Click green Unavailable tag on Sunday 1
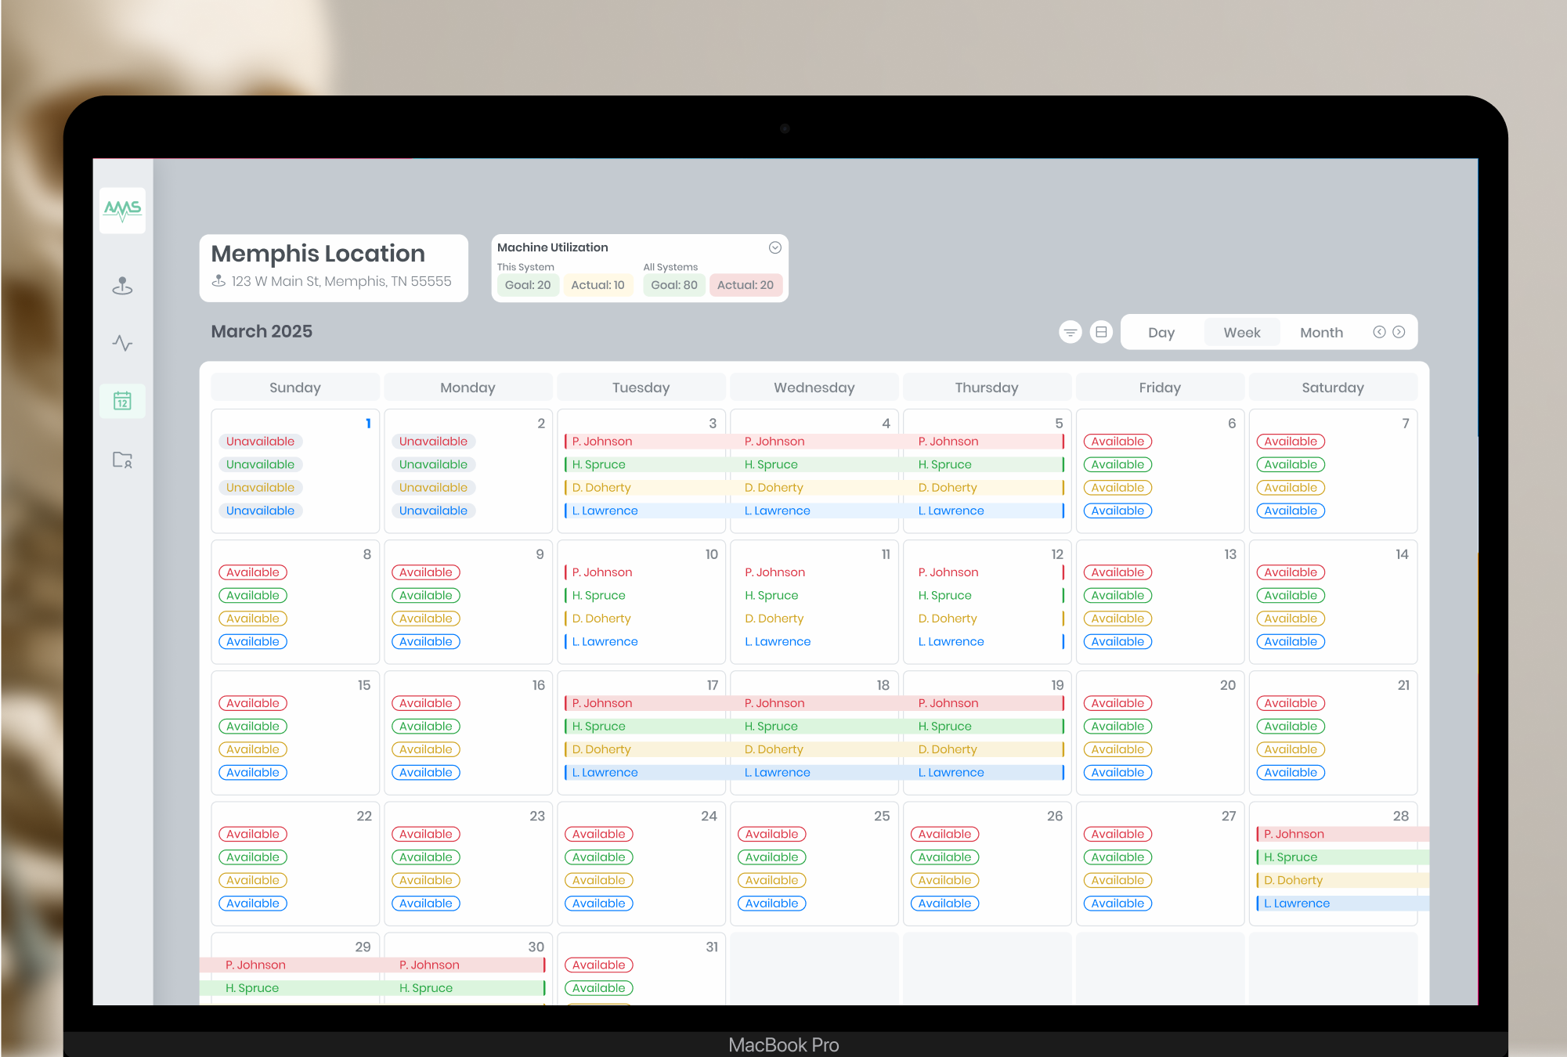Image resolution: width=1567 pixels, height=1057 pixels. [x=260, y=464]
